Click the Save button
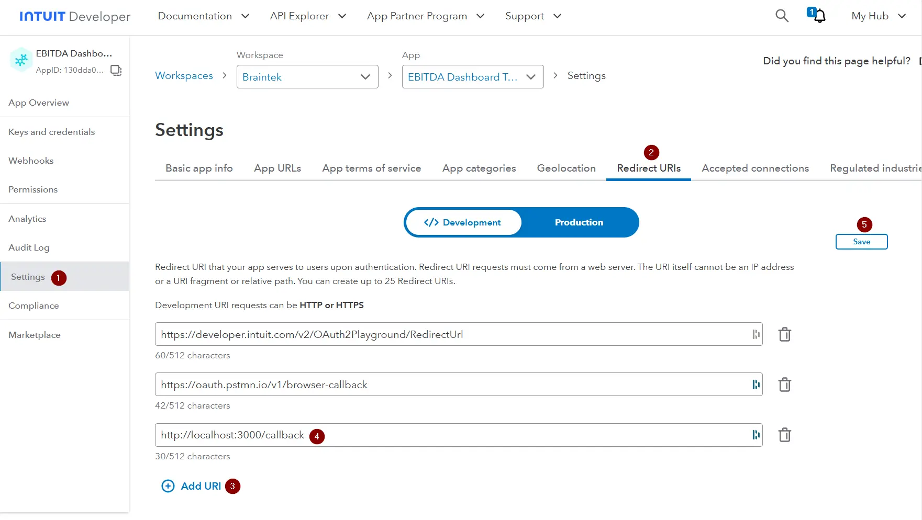The image size is (922, 520). (x=861, y=242)
